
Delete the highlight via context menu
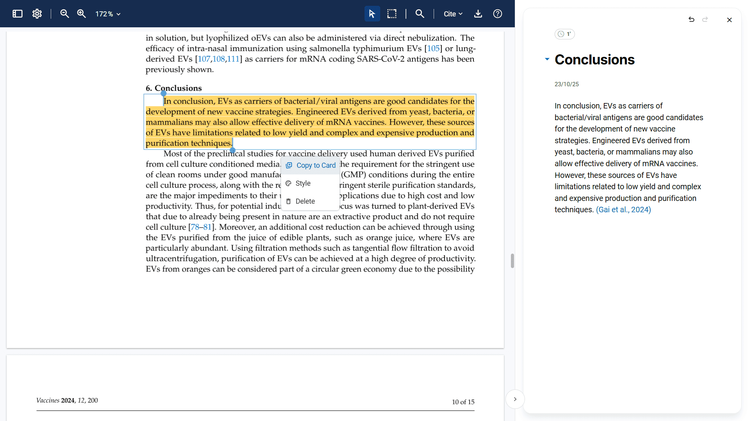pyautogui.click(x=305, y=201)
